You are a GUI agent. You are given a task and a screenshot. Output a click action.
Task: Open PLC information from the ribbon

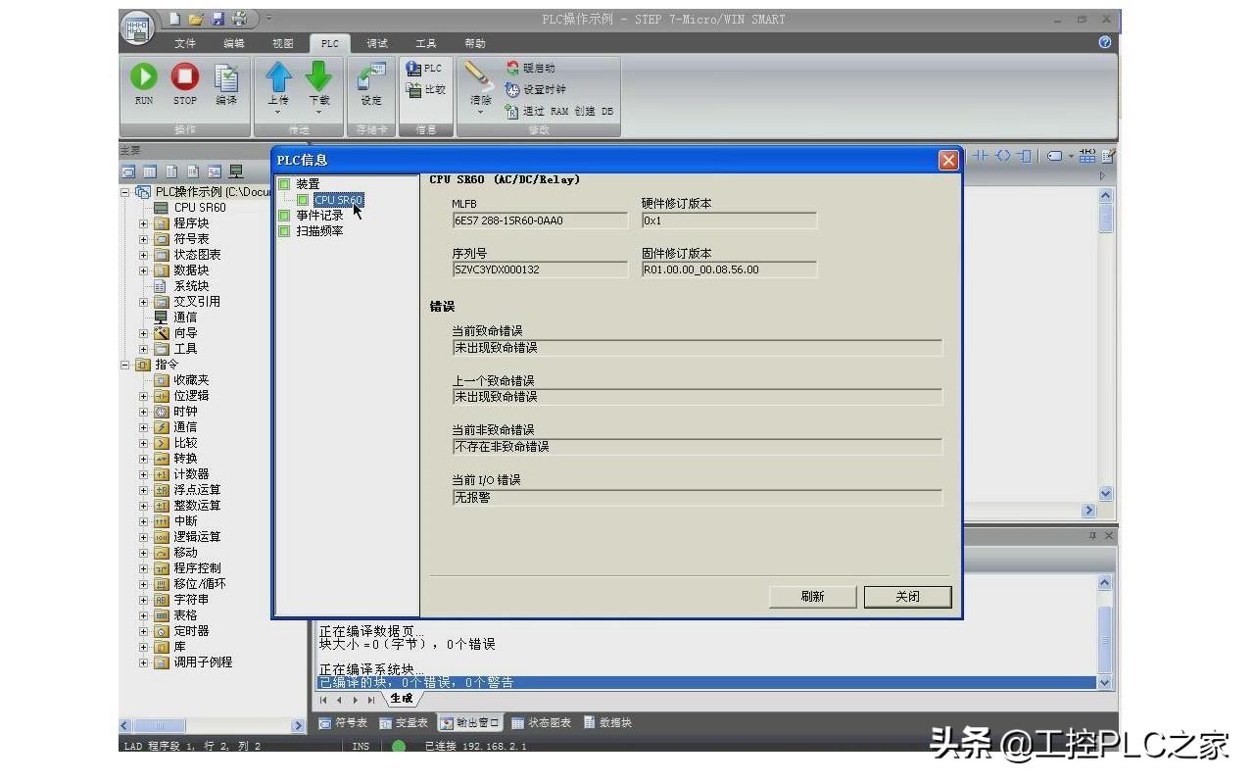(x=424, y=69)
